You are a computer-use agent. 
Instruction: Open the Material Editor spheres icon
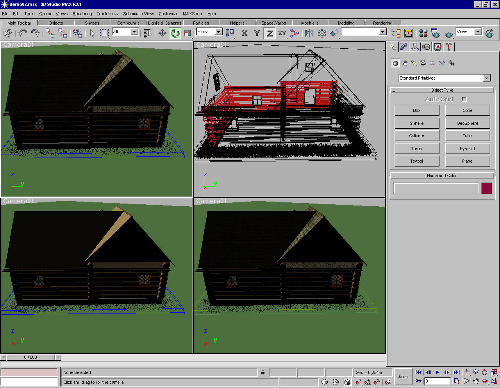click(x=423, y=33)
